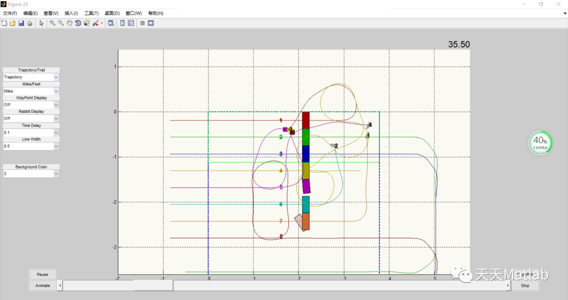Click the time slider right arrow
The height and width of the screenshot is (300, 568).
coord(508,285)
